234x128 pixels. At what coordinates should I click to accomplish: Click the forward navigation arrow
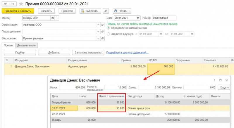(13, 4)
